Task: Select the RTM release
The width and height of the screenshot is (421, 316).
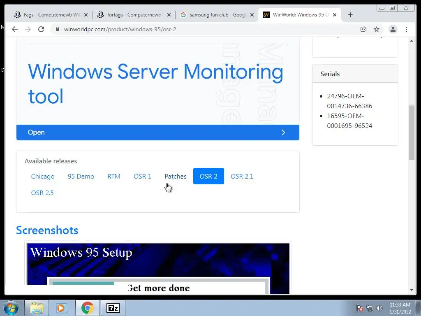Action: pyautogui.click(x=114, y=176)
